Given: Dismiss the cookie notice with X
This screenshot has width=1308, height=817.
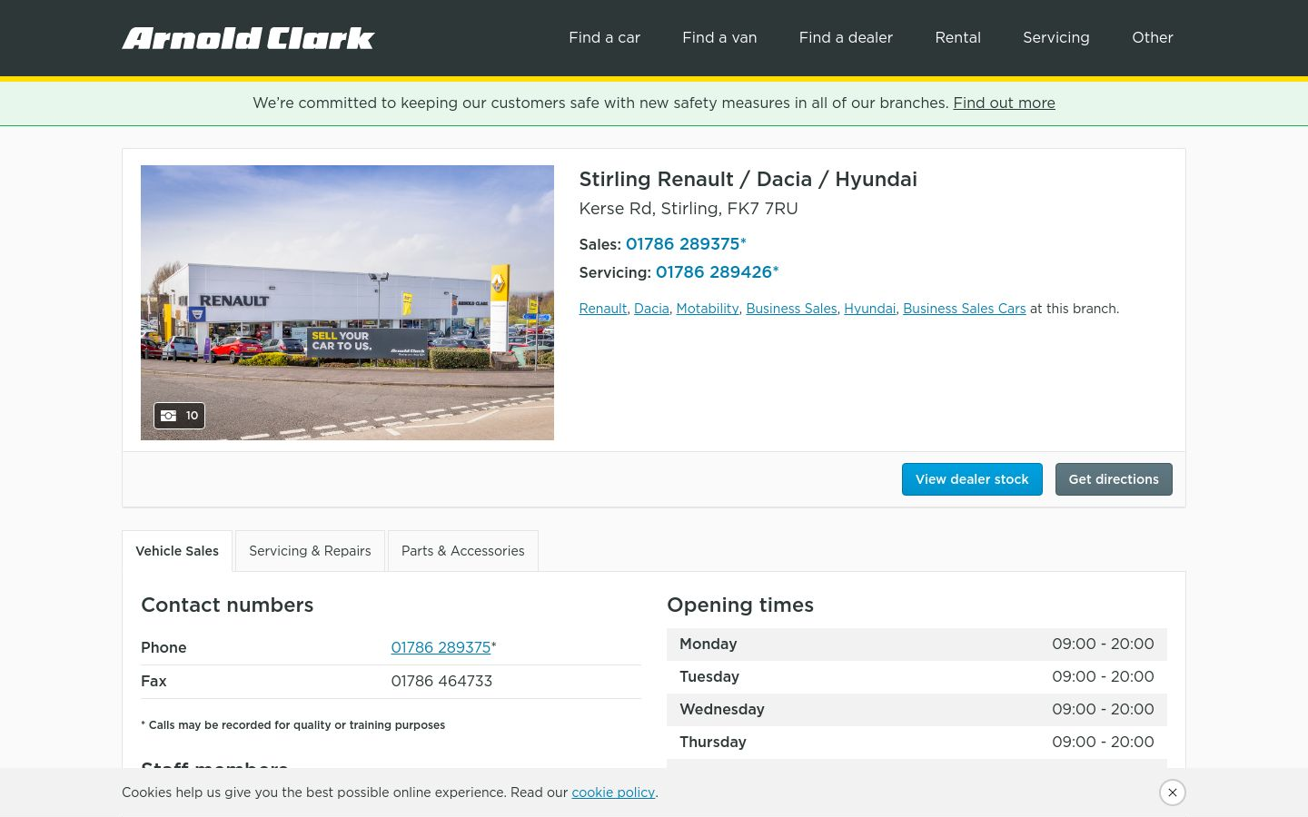Looking at the screenshot, I should tap(1173, 792).
